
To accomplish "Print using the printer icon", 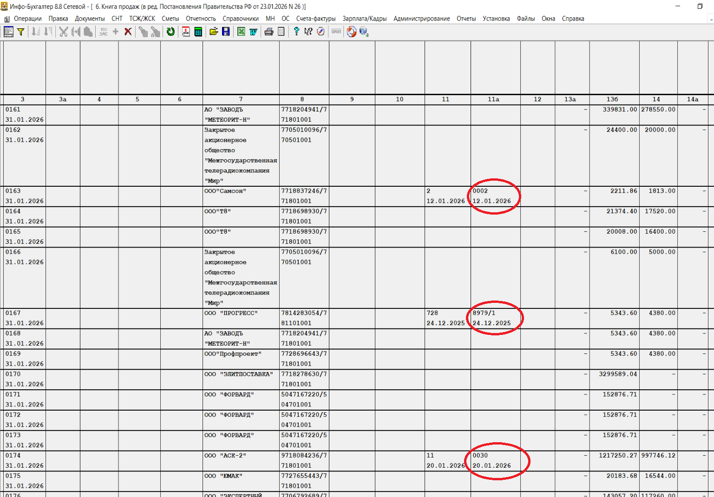I will 269,32.
